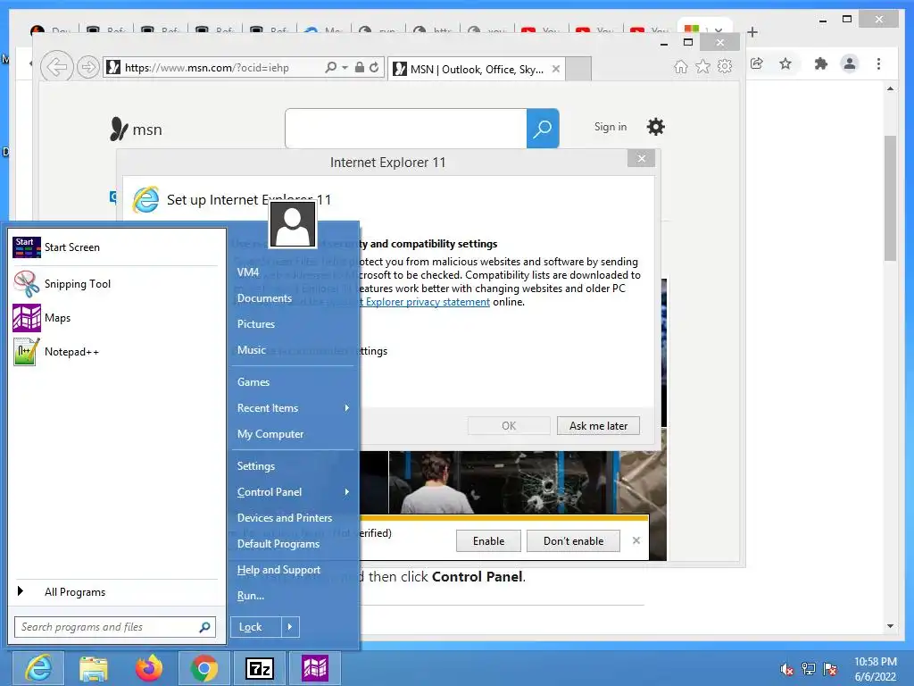Click the MSN tab in Internet Explorer
The height and width of the screenshot is (686, 914).
[477, 69]
